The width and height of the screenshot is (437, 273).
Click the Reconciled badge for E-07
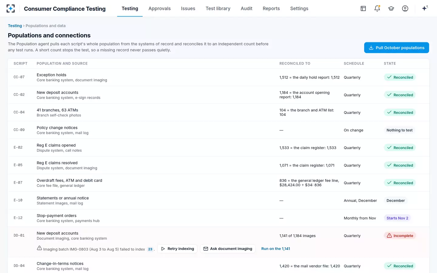coord(400,183)
